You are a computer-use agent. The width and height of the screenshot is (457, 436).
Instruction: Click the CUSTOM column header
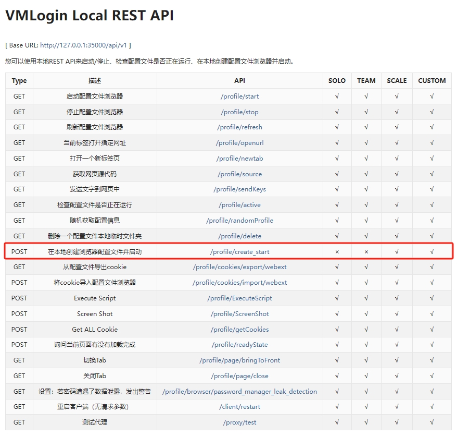(x=432, y=81)
